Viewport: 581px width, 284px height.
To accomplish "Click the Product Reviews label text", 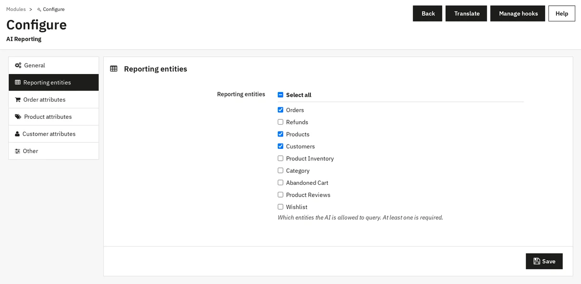I will click(x=308, y=195).
